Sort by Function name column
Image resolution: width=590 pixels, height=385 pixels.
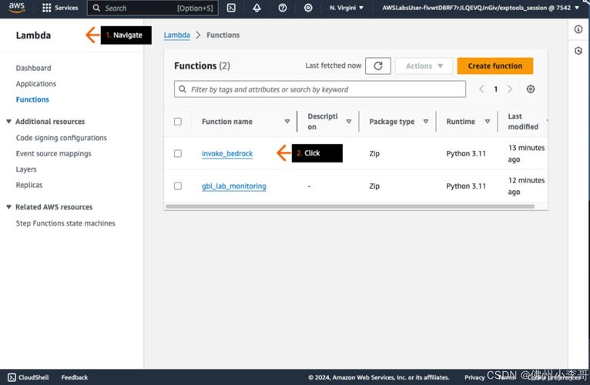pyautogui.click(x=287, y=122)
